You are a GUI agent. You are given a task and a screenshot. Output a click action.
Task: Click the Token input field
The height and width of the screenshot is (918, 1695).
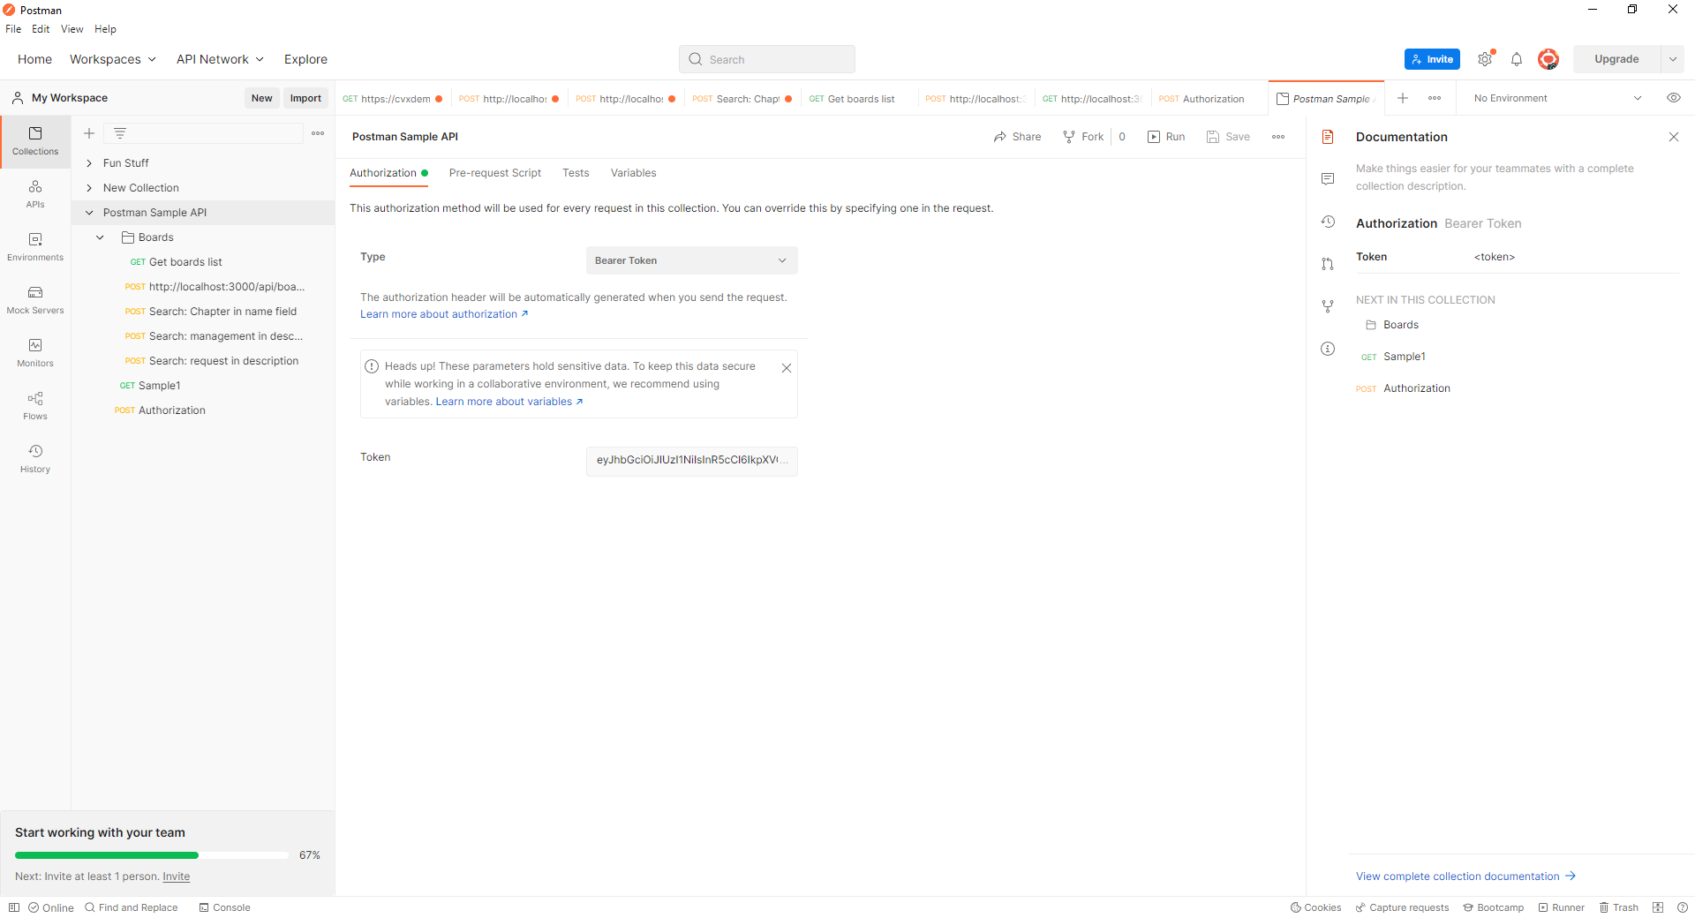[x=692, y=461]
